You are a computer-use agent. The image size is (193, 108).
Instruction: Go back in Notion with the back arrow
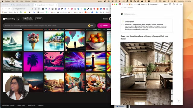(x=122, y=4)
